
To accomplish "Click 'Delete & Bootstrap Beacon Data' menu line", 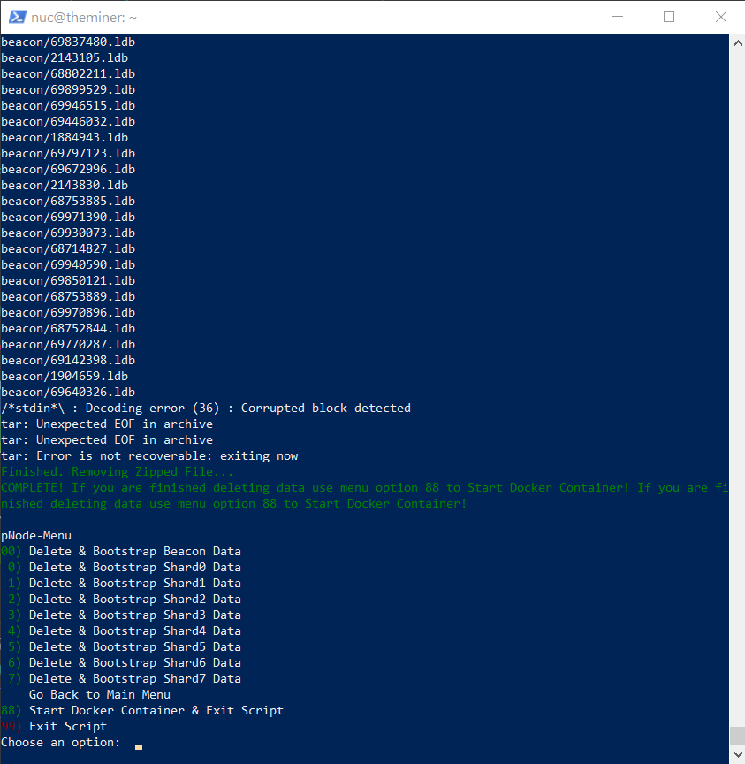I will (121, 552).
